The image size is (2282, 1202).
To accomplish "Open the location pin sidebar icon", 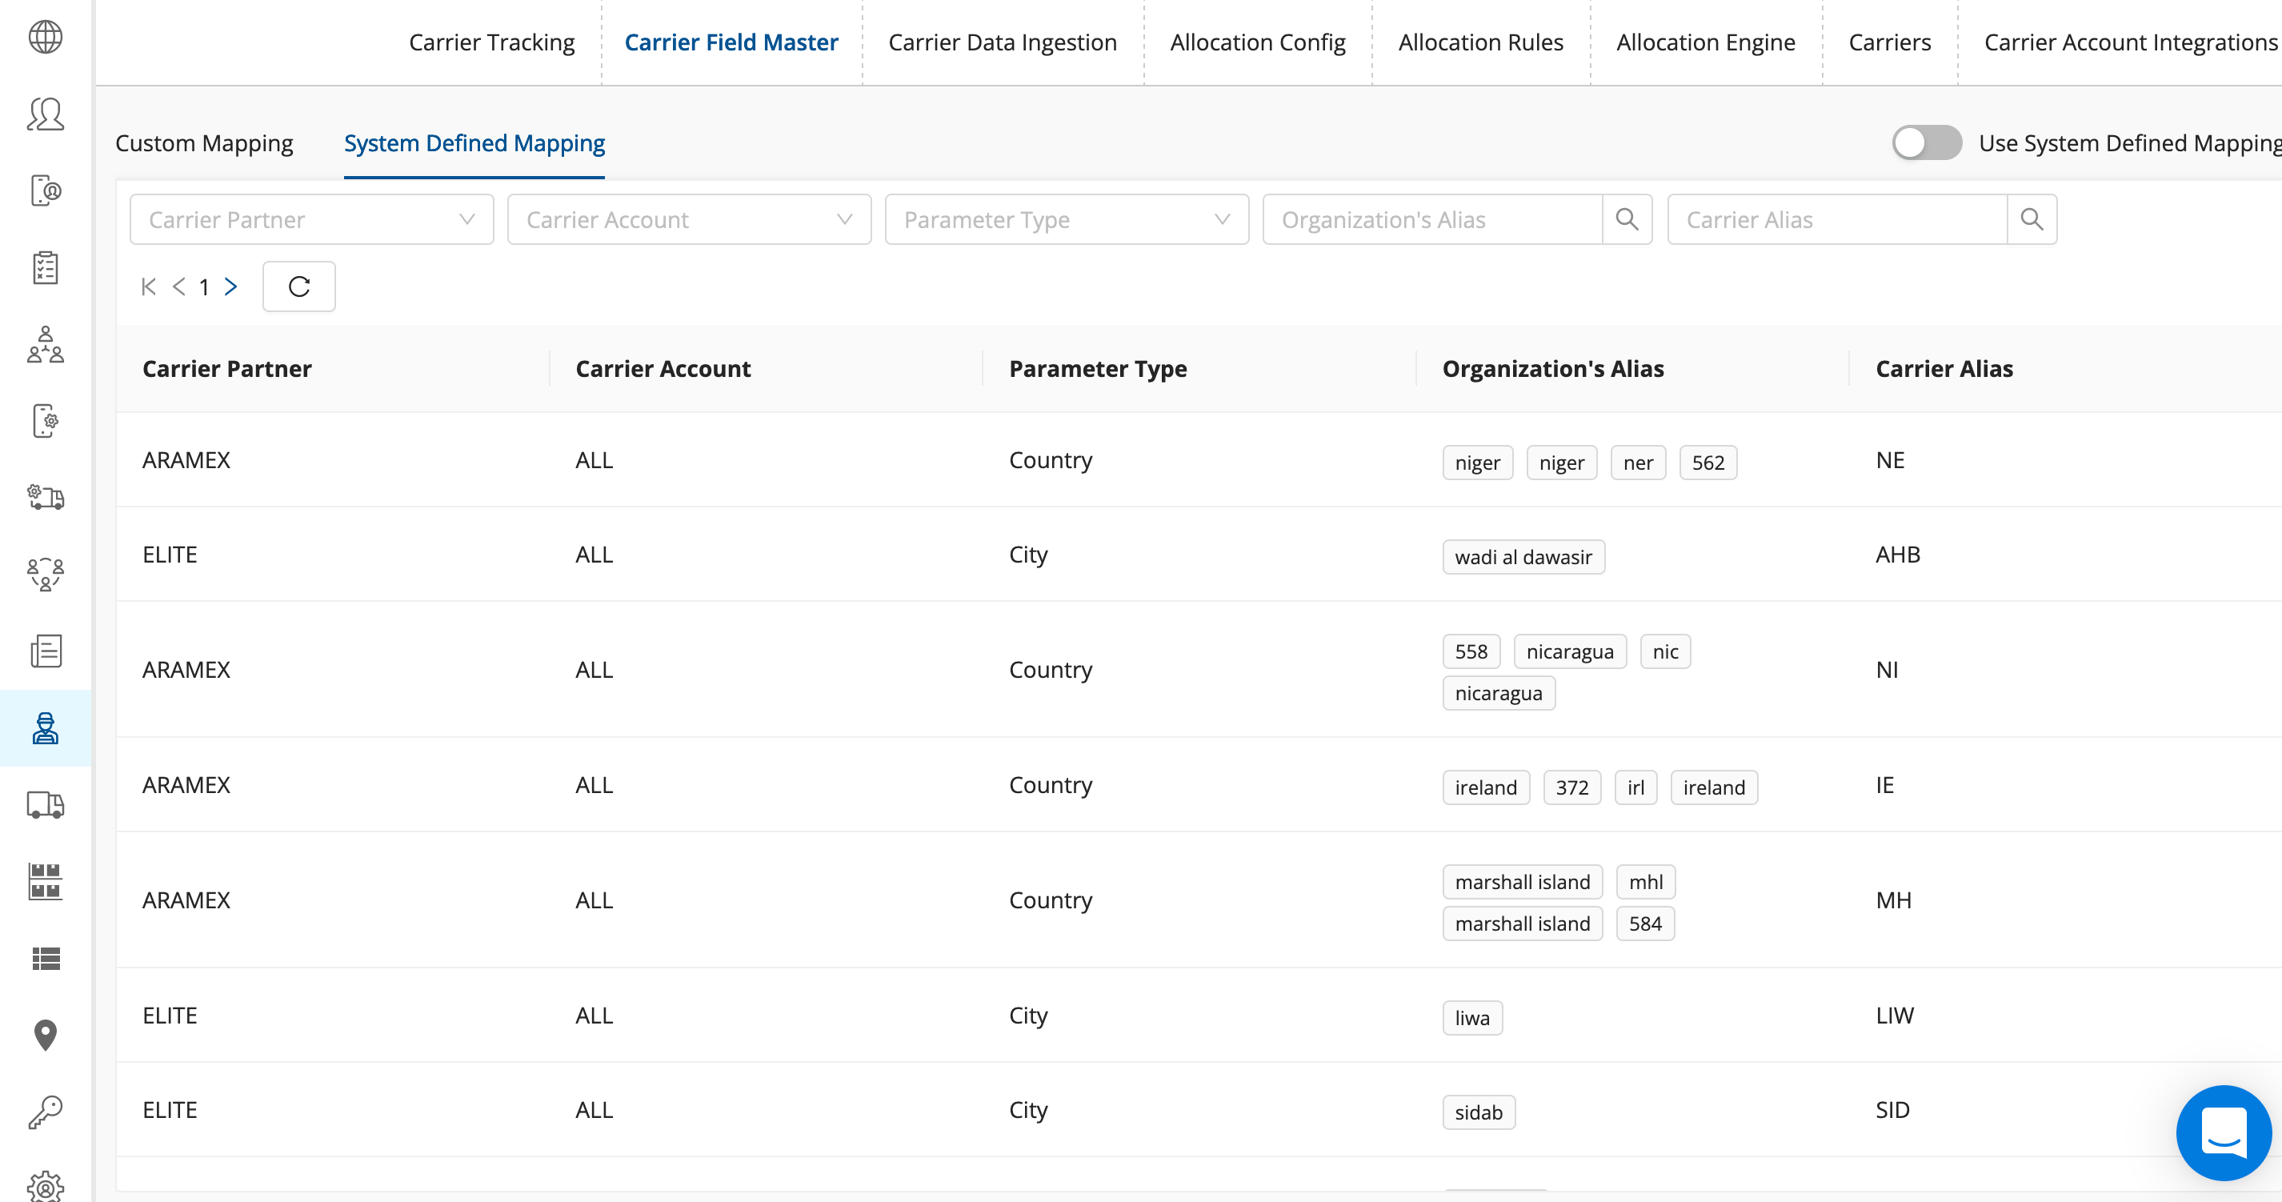I will (x=45, y=1035).
